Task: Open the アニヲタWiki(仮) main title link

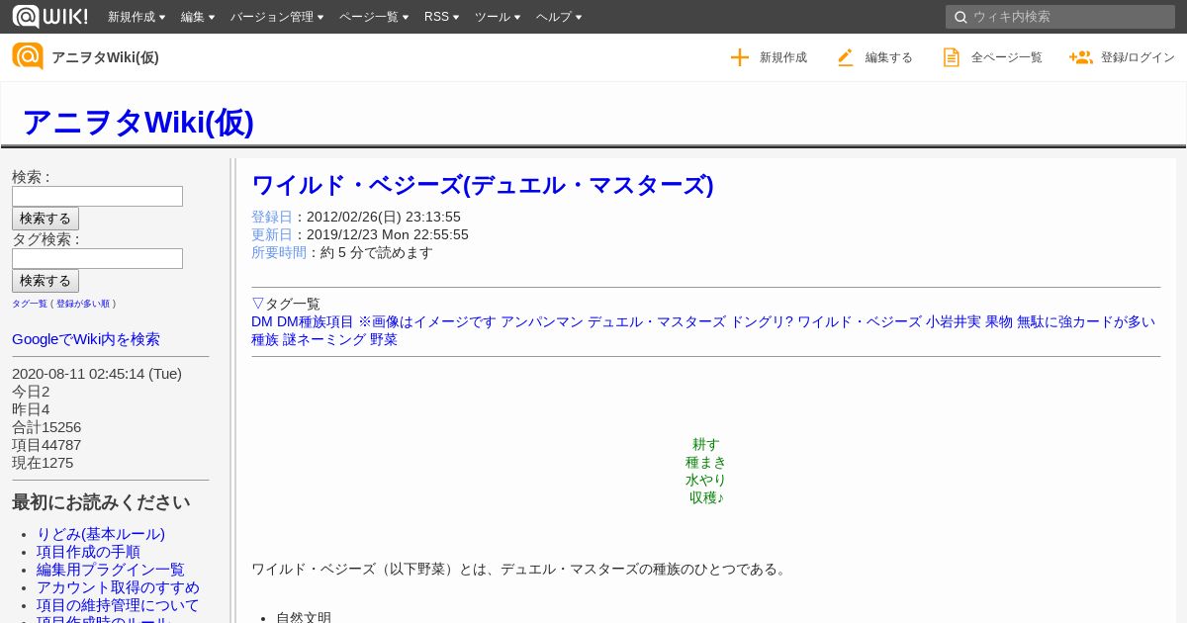Action: [x=137, y=122]
